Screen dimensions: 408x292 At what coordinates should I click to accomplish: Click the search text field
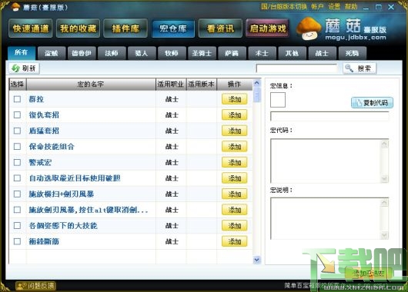pos(296,68)
